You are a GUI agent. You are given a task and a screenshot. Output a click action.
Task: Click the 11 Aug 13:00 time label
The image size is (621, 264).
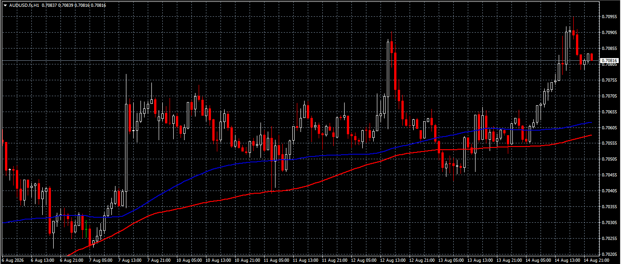[305, 261]
